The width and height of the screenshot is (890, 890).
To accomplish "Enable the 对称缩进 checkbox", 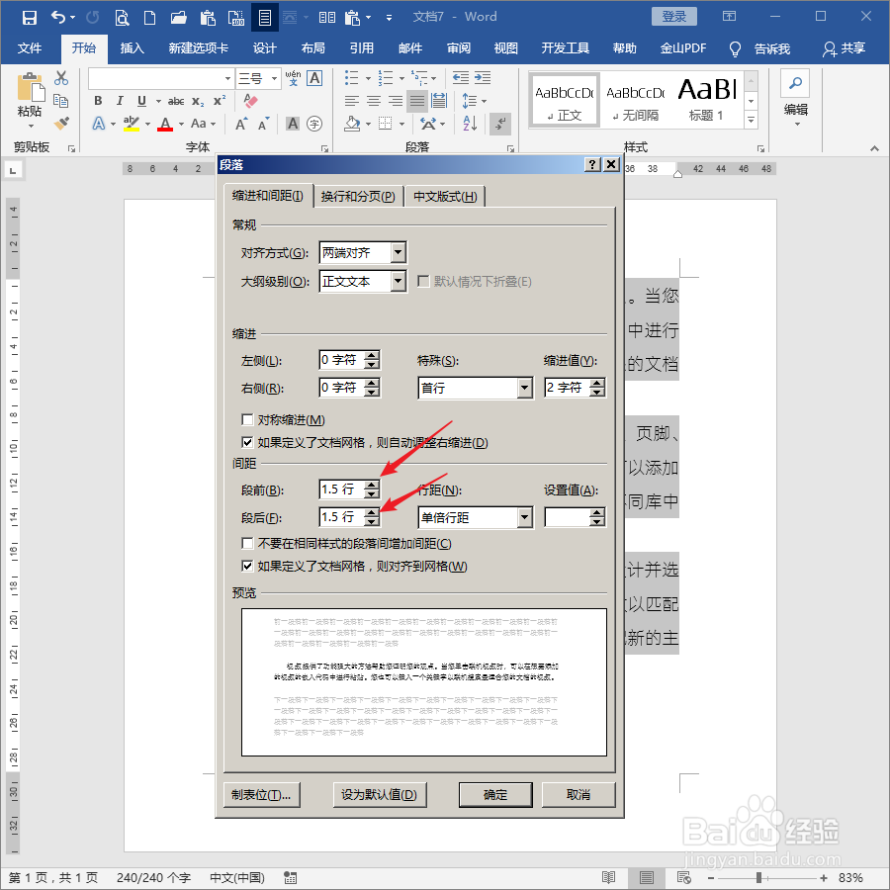I will point(247,419).
